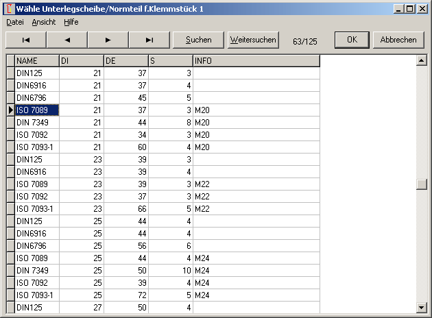Jump to the first record
This screenshot has width=432, height=318.
[x=25, y=40]
